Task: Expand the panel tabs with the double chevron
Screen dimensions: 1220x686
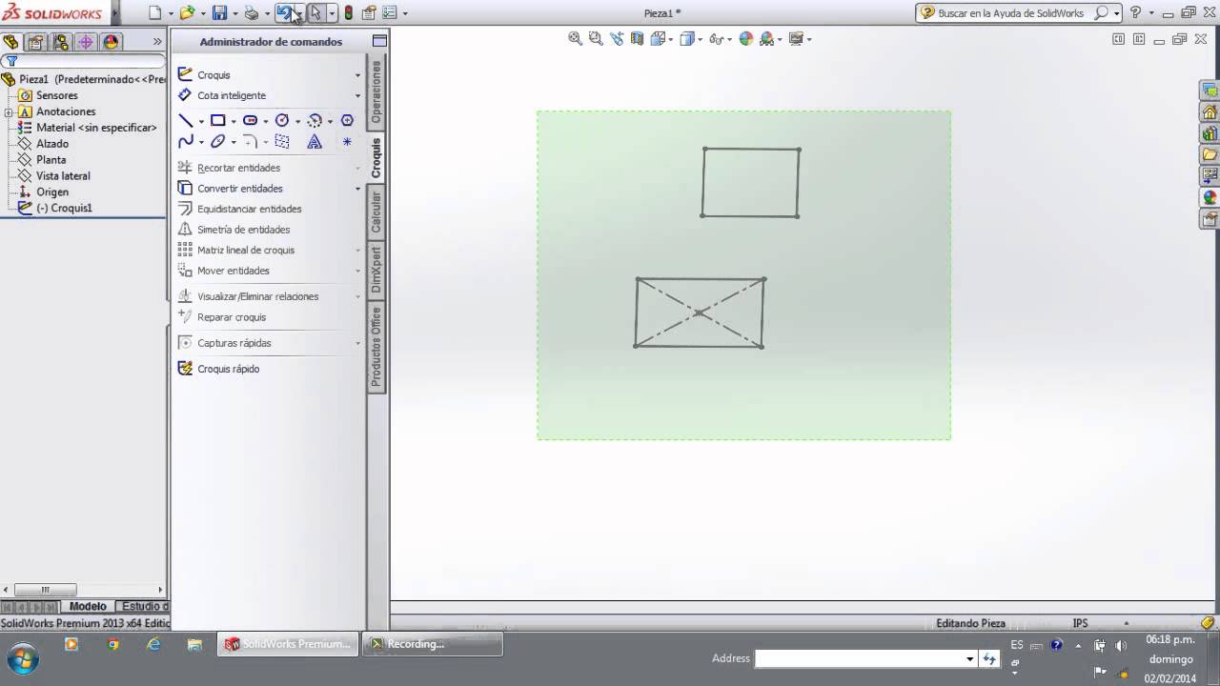Action: [157, 42]
